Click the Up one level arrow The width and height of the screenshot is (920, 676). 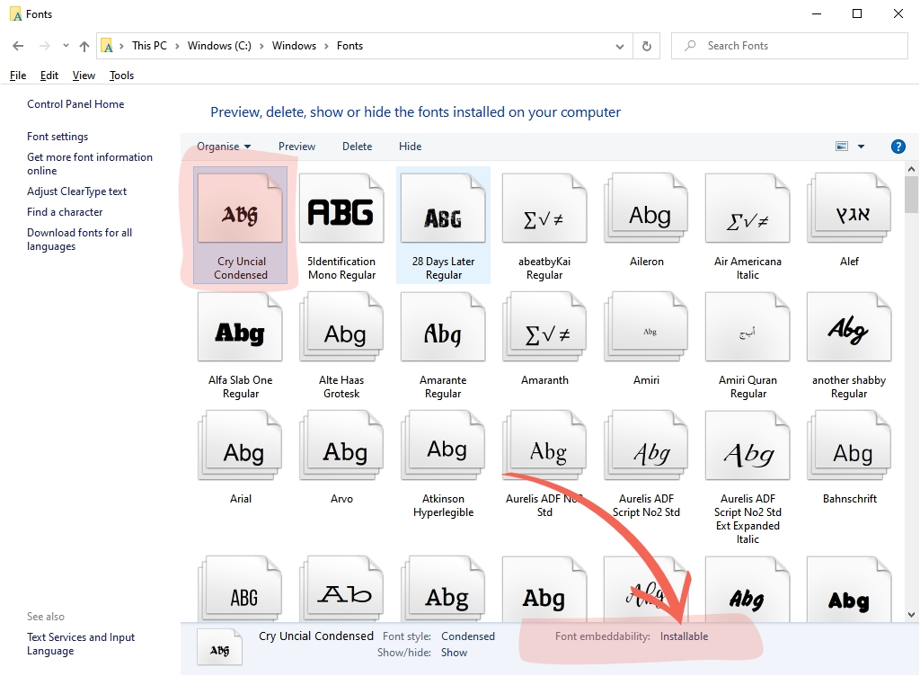coord(84,46)
